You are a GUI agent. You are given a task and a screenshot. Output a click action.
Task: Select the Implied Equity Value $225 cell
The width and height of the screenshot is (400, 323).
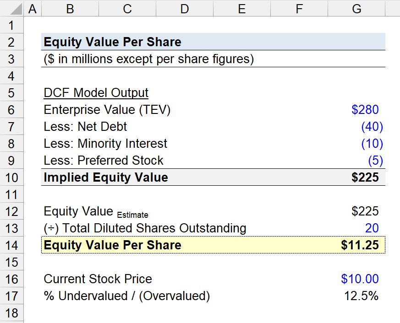[x=356, y=178]
